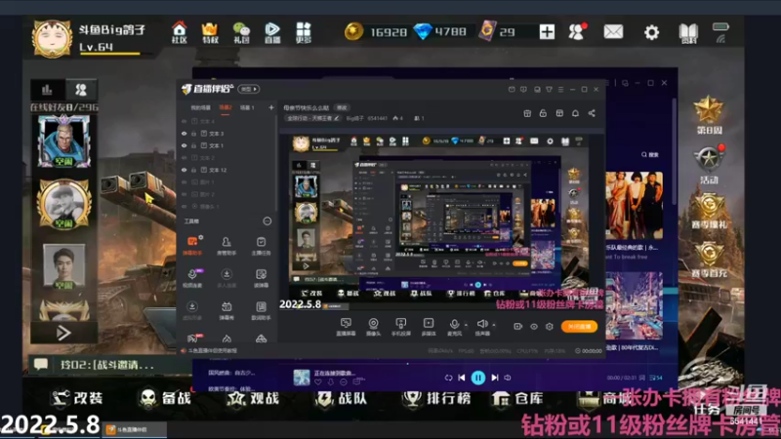The image size is (781, 439).
Task: Click the unlock icon in stream header
Action: click(543, 113)
